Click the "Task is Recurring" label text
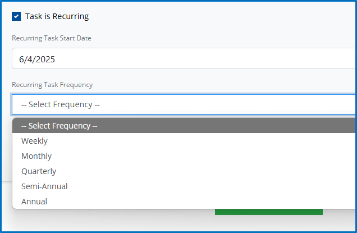The width and height of the screenshot is (357, 233). (57, 16)
